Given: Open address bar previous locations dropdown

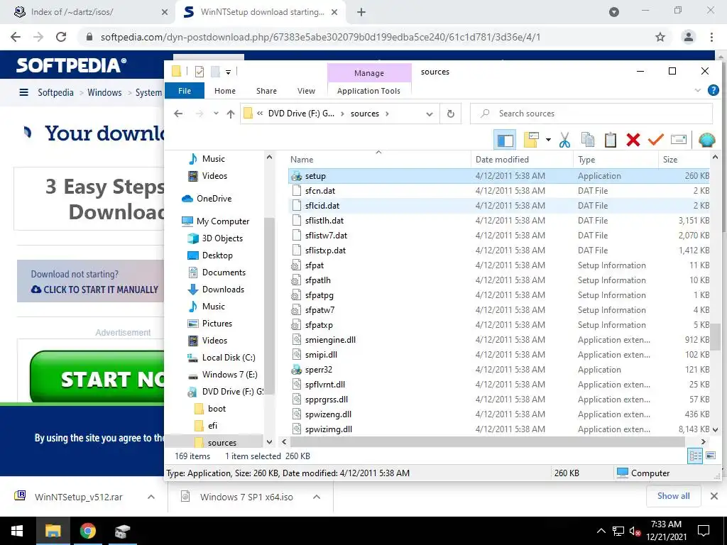Looking at the screenshot, I should tap(430, 114).
